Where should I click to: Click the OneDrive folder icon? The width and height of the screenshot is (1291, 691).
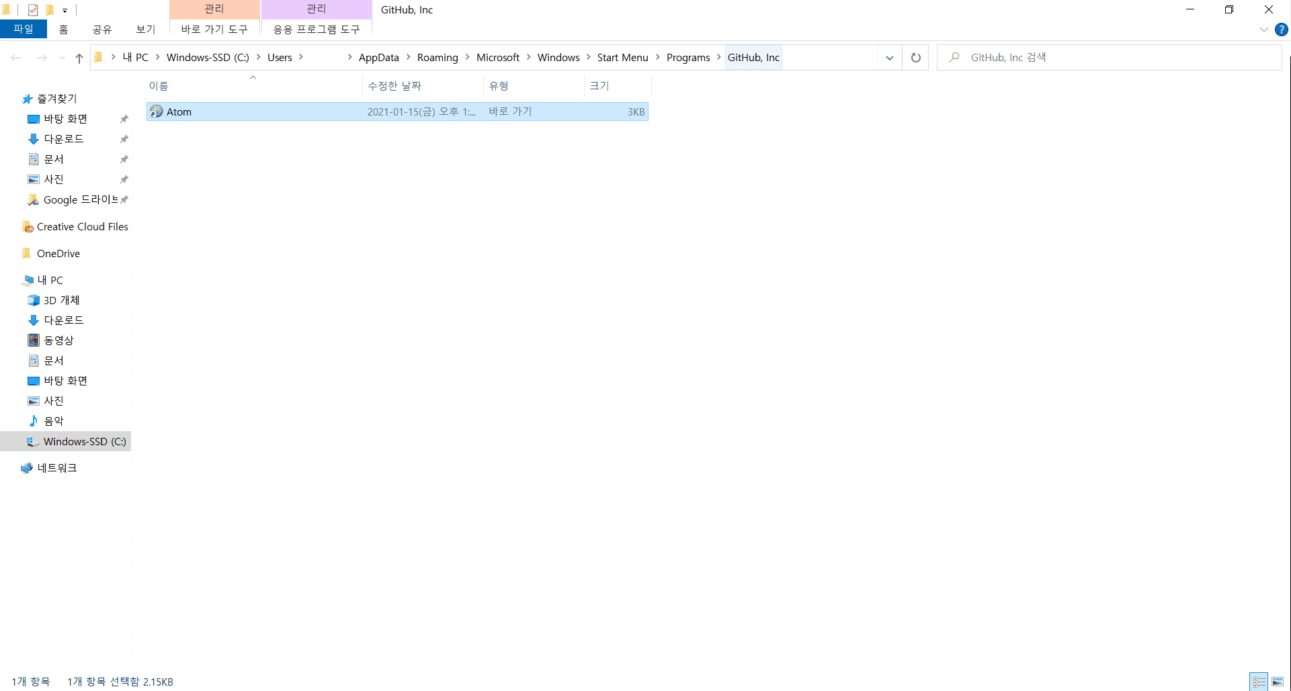pos(27,253)
